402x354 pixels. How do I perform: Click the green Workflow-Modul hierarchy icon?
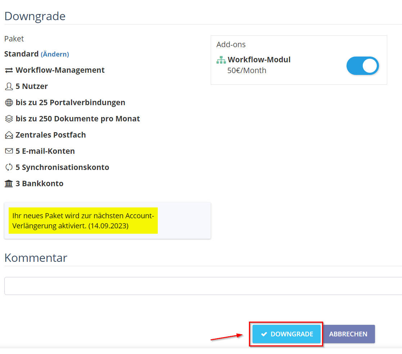[x=221, y=60]
